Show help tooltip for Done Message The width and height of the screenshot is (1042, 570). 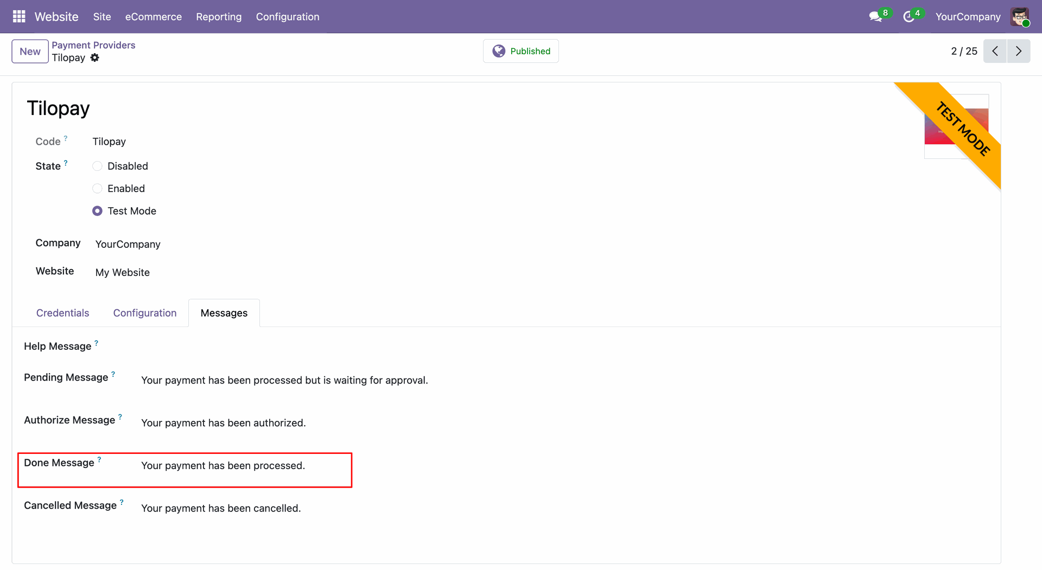click(x=99, y=459)
